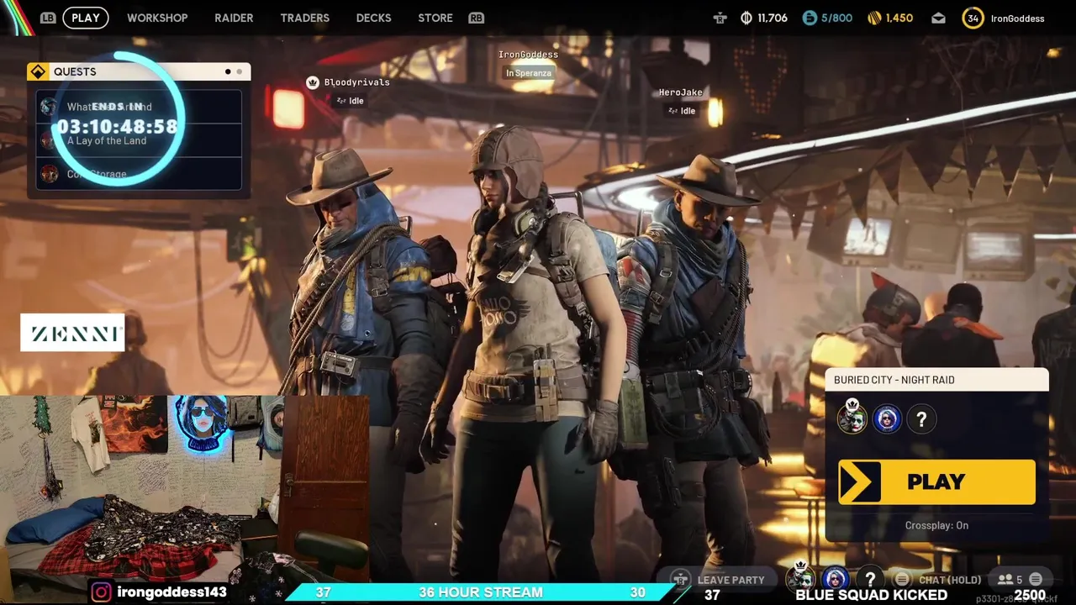This screenshot has width=1076, height=605.
Task: Open the CHAT (HOLD) button
Action: 950,580
